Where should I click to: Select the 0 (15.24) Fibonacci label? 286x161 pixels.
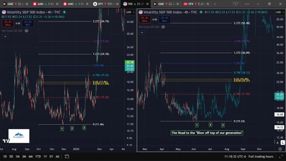(x=239, y=121)
